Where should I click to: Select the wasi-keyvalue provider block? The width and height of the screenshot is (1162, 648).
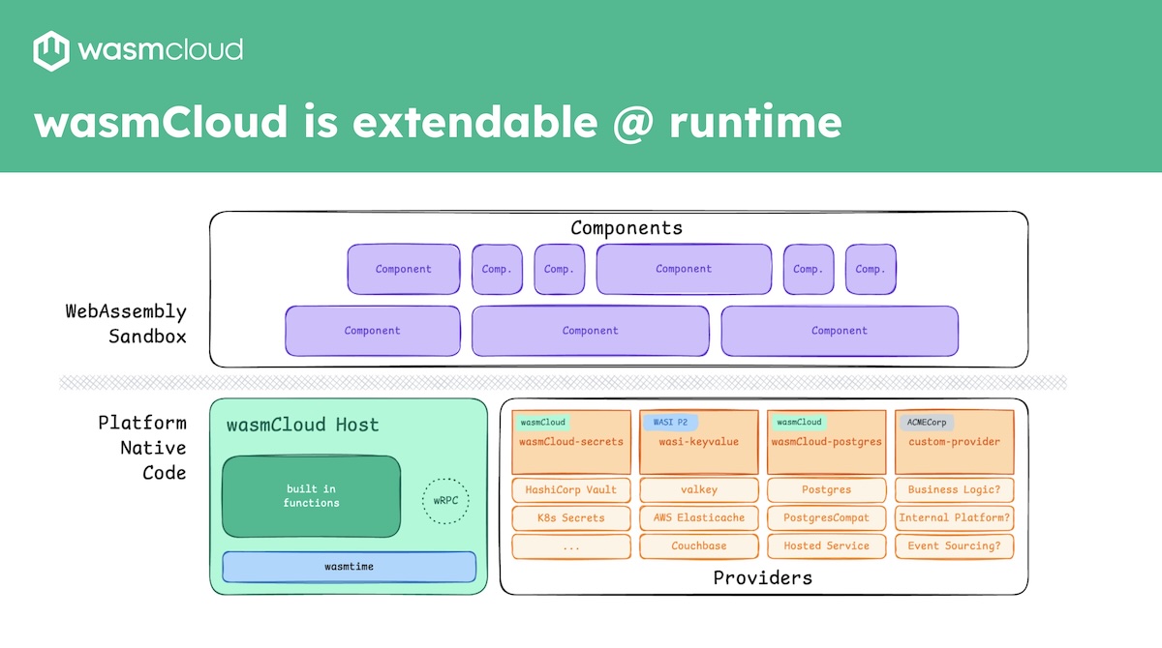(x=699, y=441)
